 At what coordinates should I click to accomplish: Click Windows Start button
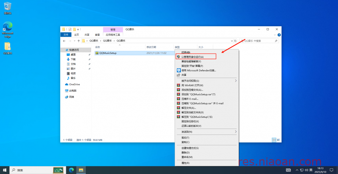pyautogui.click(x=5, y=170)
